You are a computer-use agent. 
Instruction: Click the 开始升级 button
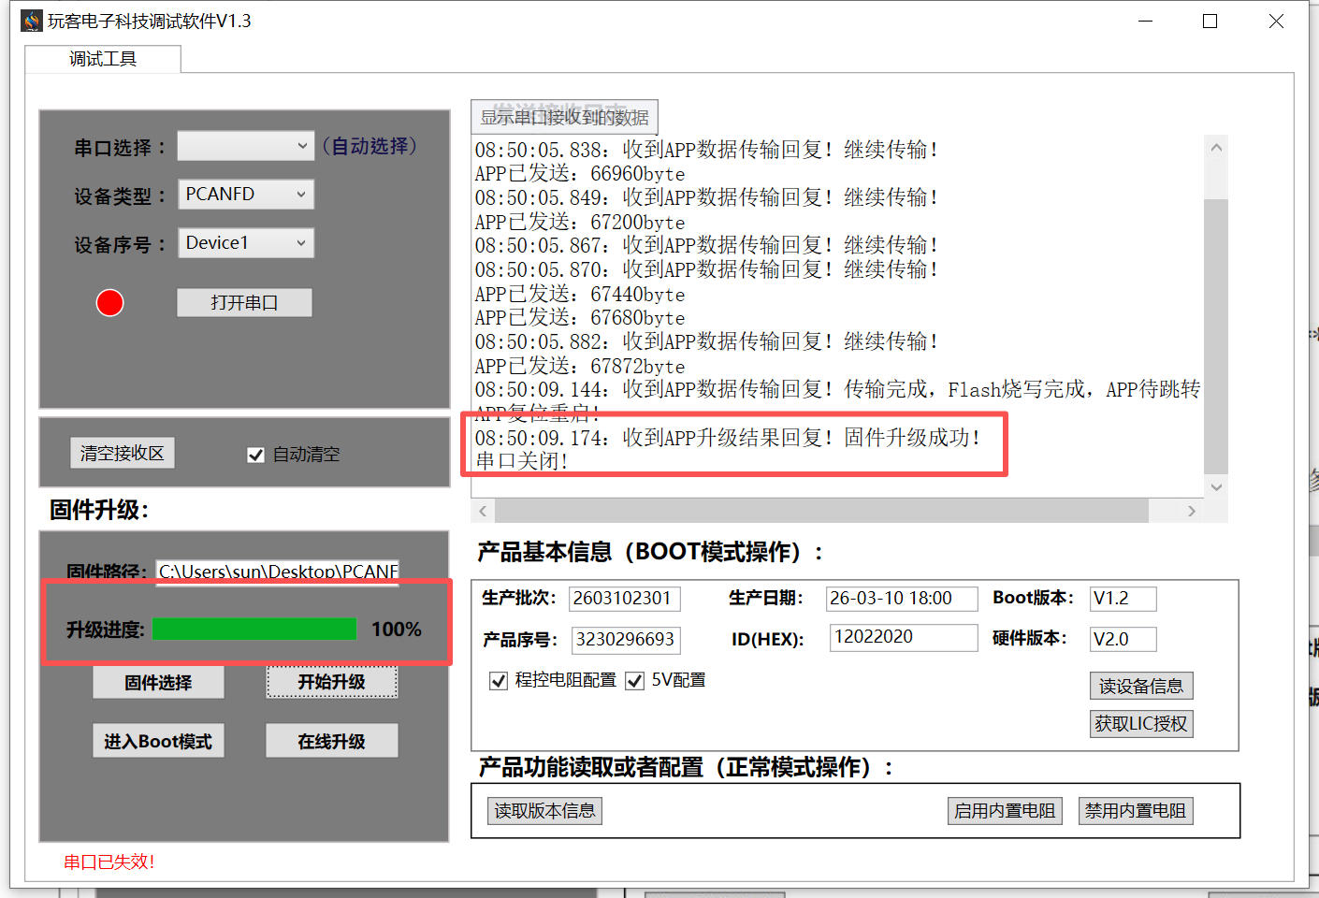(331, 682)
